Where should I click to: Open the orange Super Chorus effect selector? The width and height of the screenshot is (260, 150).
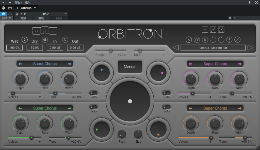pos(215,108)
